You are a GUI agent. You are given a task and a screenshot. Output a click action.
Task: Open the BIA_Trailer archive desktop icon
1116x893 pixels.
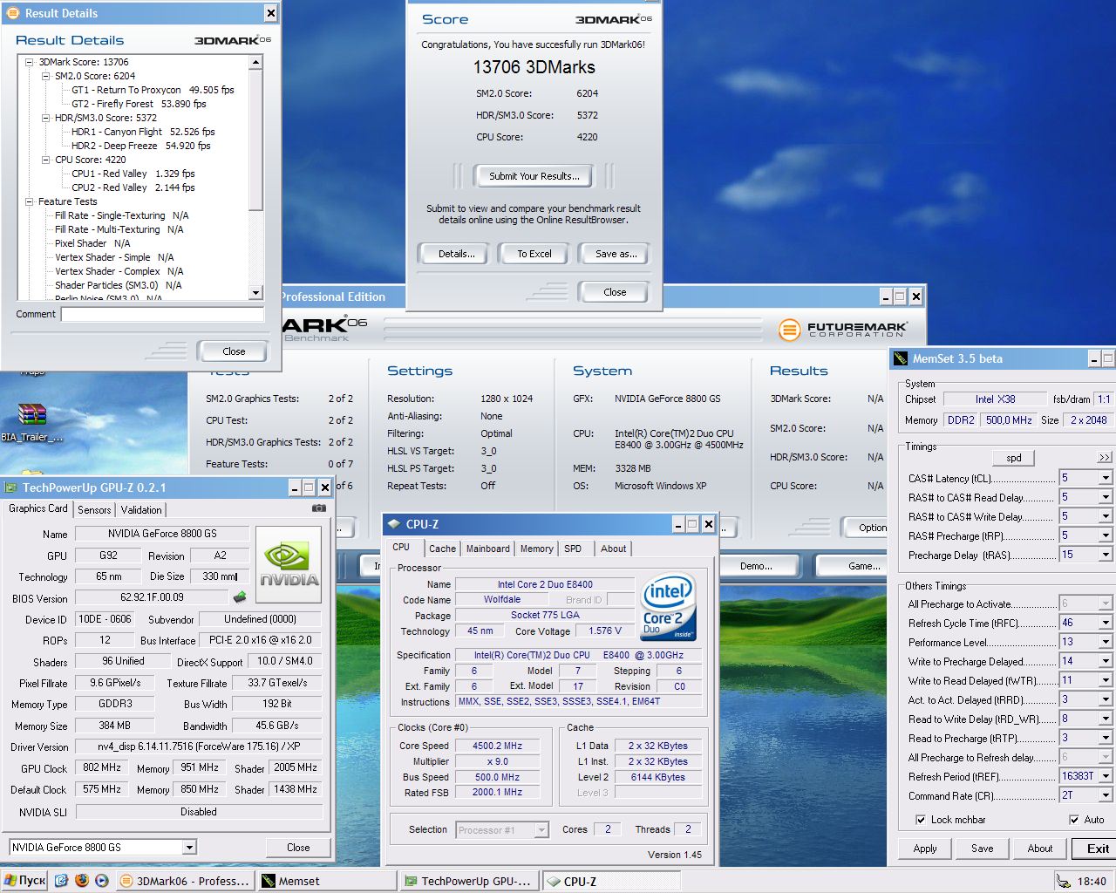pos(32,422)
